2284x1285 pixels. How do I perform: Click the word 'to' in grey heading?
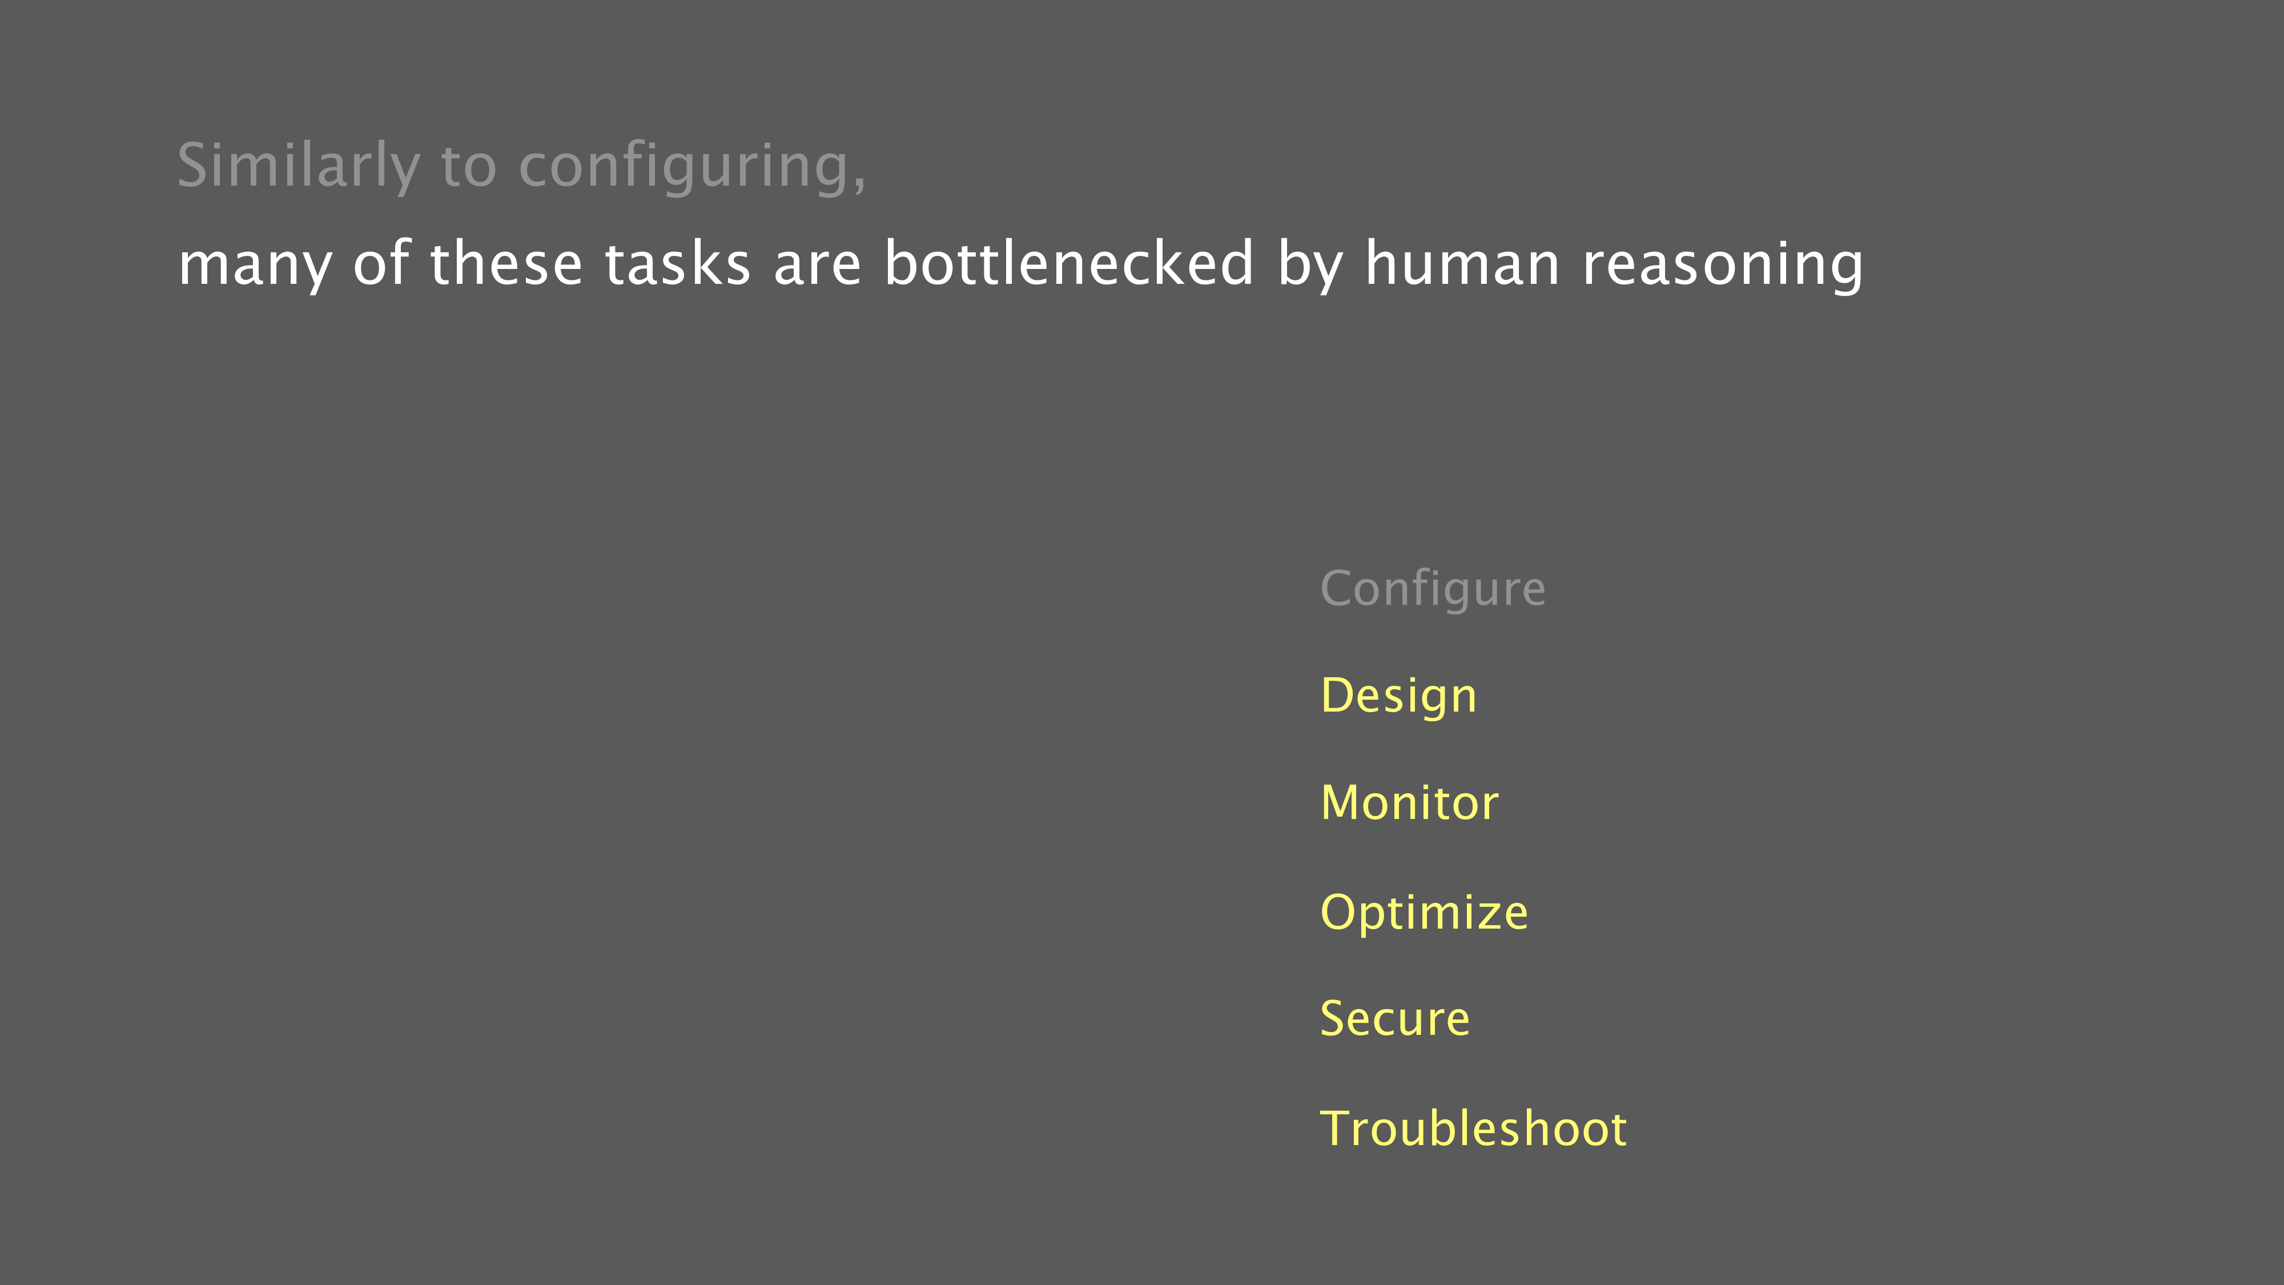[468, 166]
